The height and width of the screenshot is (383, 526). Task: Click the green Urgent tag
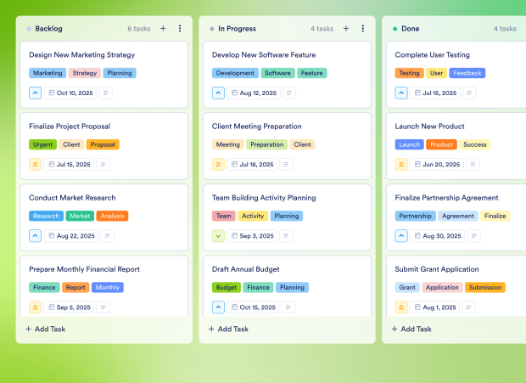click(x=42, y=144)
